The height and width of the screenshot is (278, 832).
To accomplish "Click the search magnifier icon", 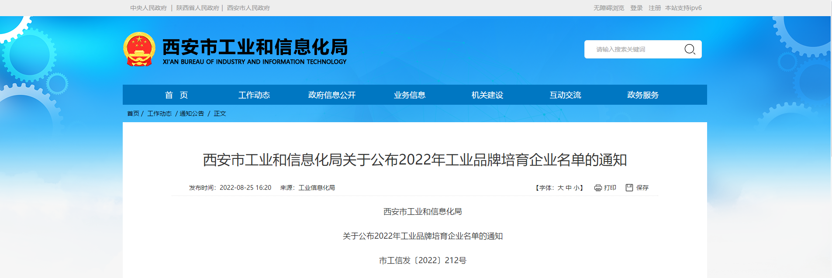I will point(690,49).
